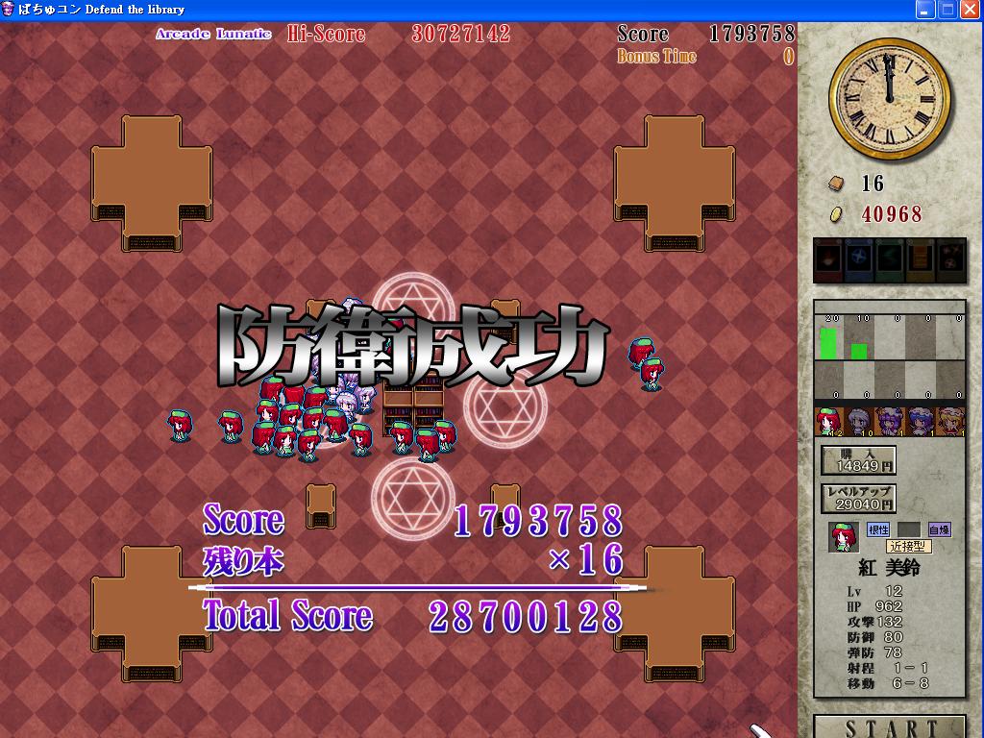The height and width of the screenshot is (738, 984).
Task: Click the 残り本 remaining books label
Action: click(243, 561)
